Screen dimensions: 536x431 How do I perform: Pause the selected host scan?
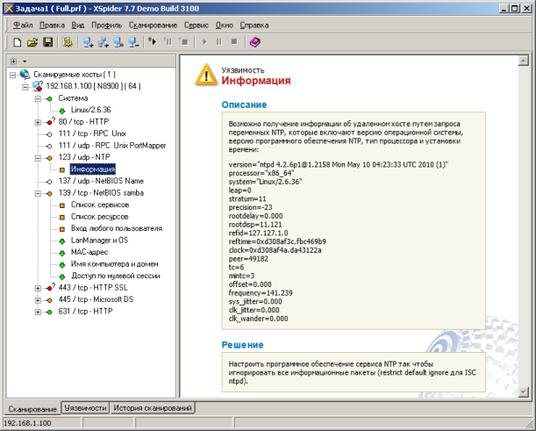(168, 42)
